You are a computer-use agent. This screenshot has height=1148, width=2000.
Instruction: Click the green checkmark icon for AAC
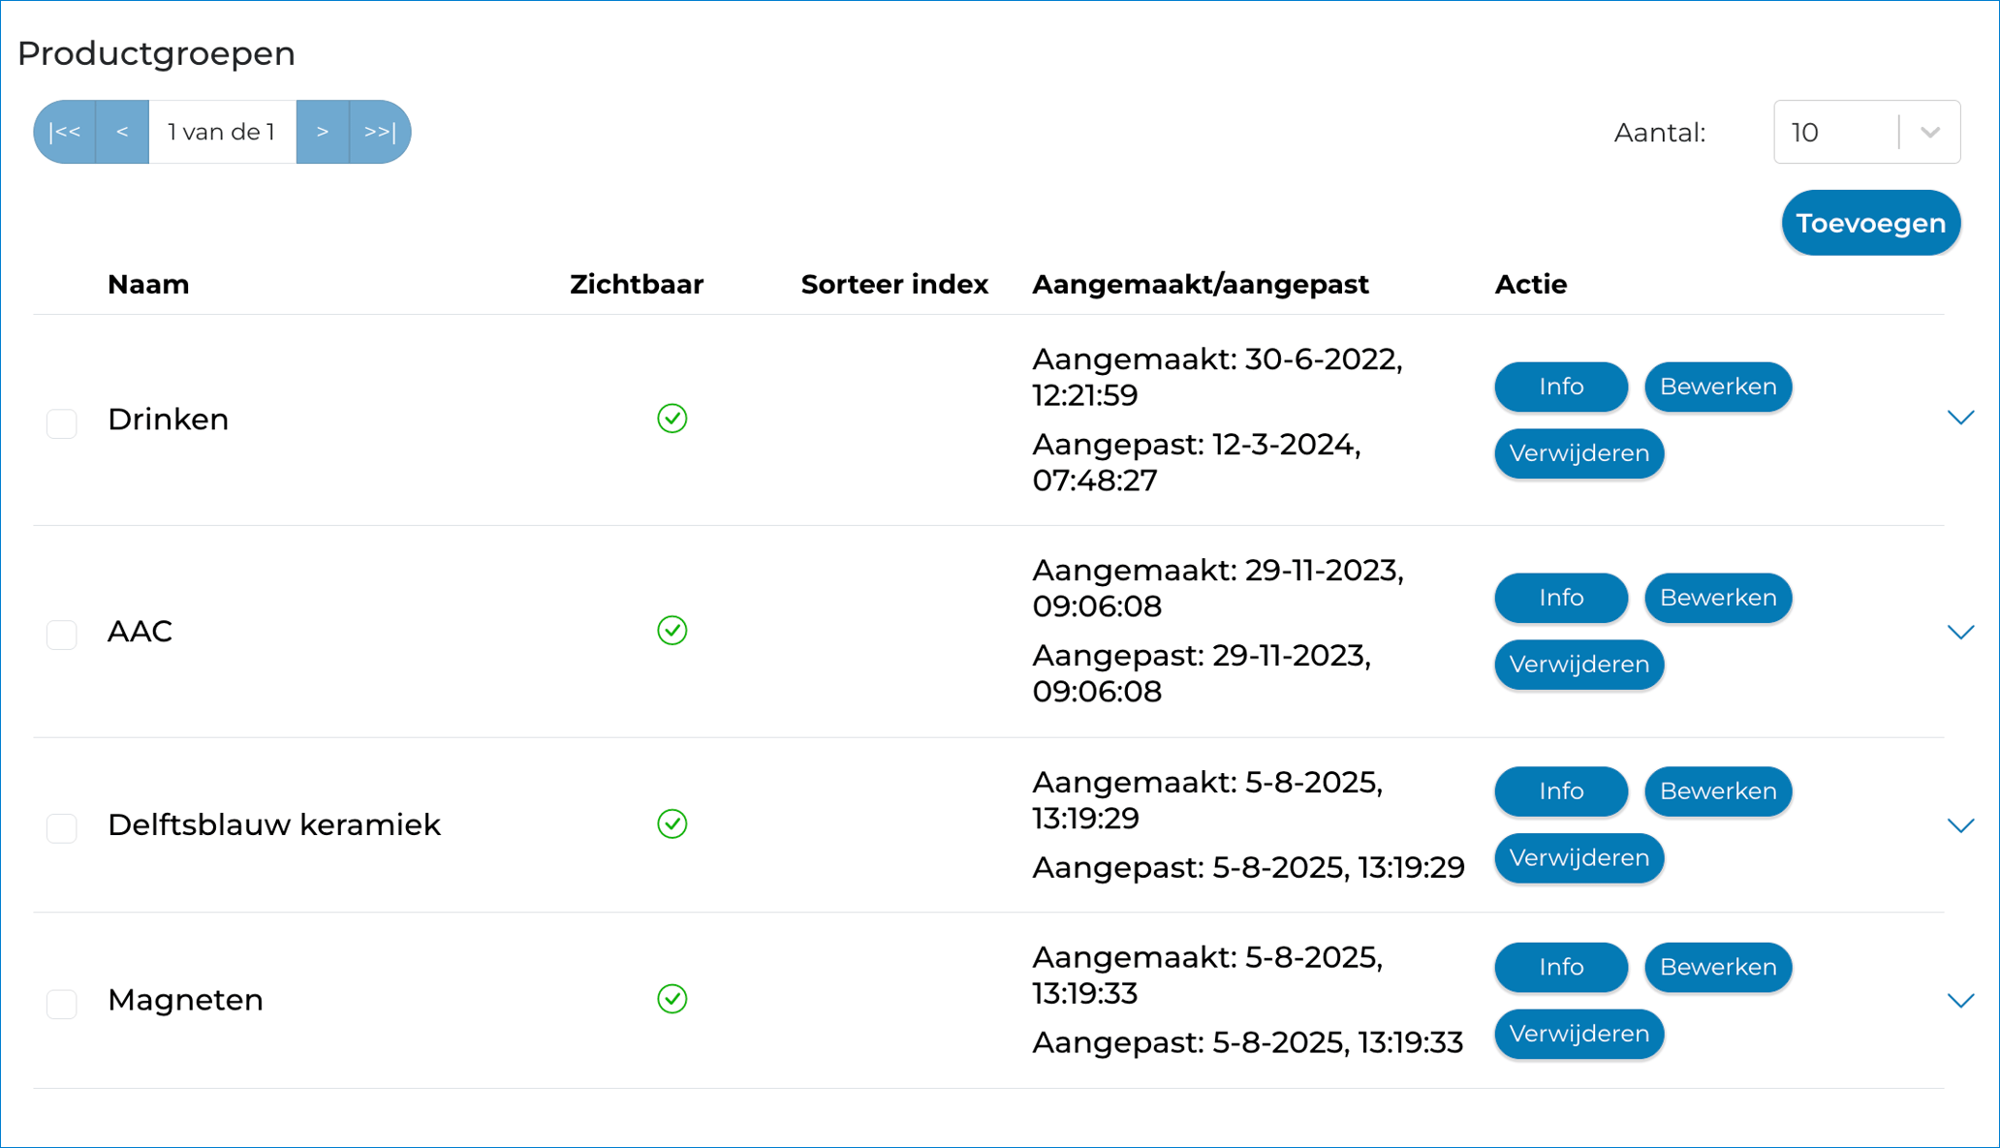click(672, 632)
